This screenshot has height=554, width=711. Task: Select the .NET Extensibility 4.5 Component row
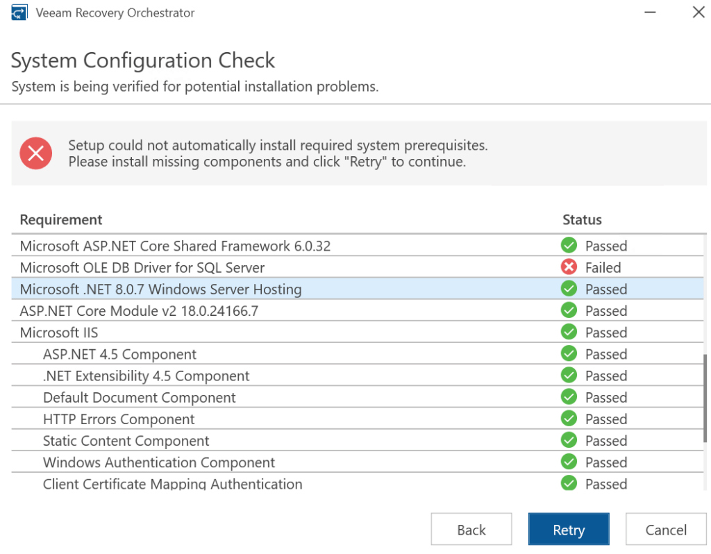coord(358,376)
